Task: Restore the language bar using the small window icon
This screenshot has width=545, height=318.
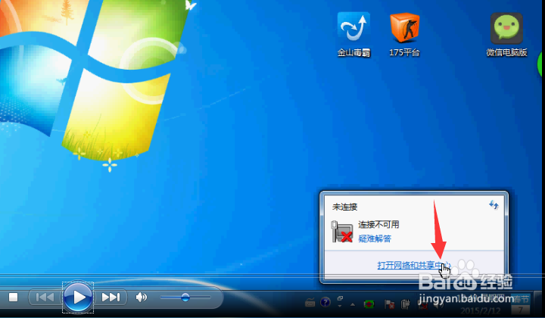Action: tap(340, 298)
